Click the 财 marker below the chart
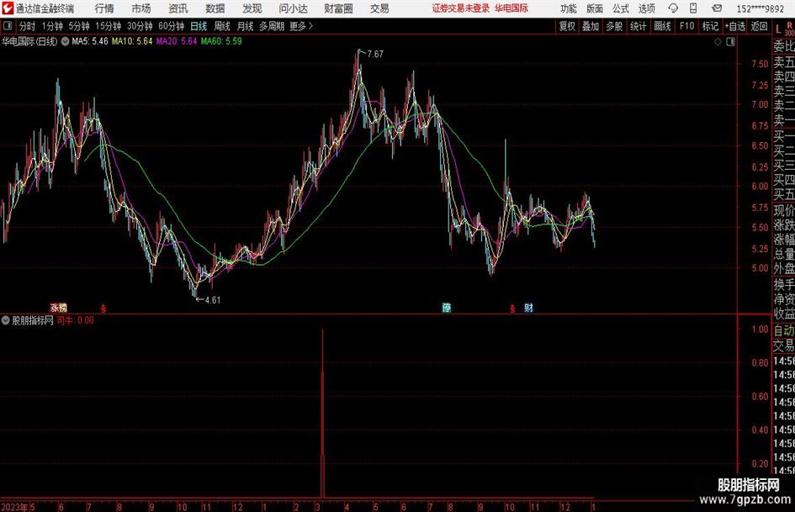The width and height of the screenshot is (795, 512). click(x=528, y=307)
